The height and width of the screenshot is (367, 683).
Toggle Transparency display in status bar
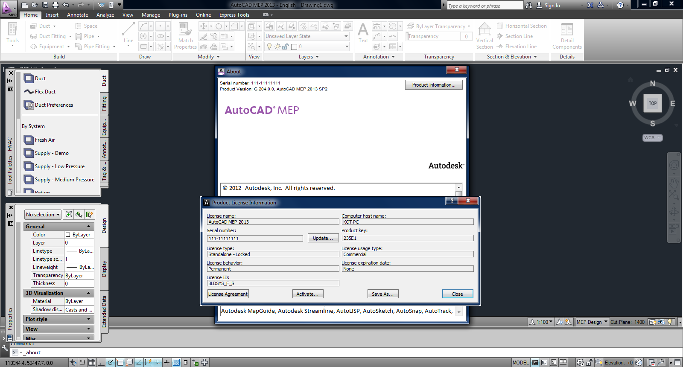pos(176,362)
